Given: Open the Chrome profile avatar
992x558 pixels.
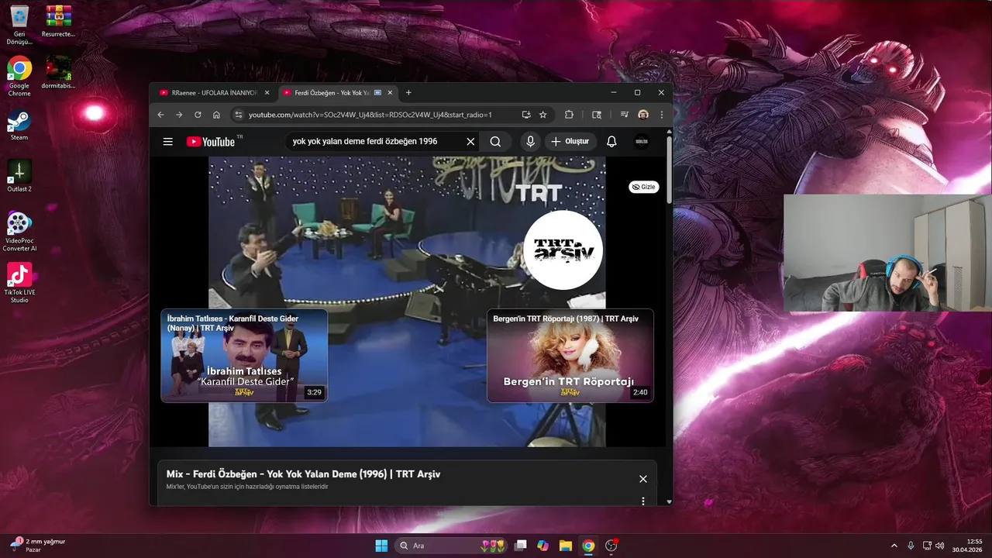Looking at the screenshot, I should tap(643, 115).
